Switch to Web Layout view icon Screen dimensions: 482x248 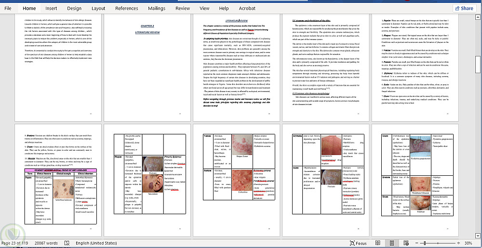click(x=406, y=243)
